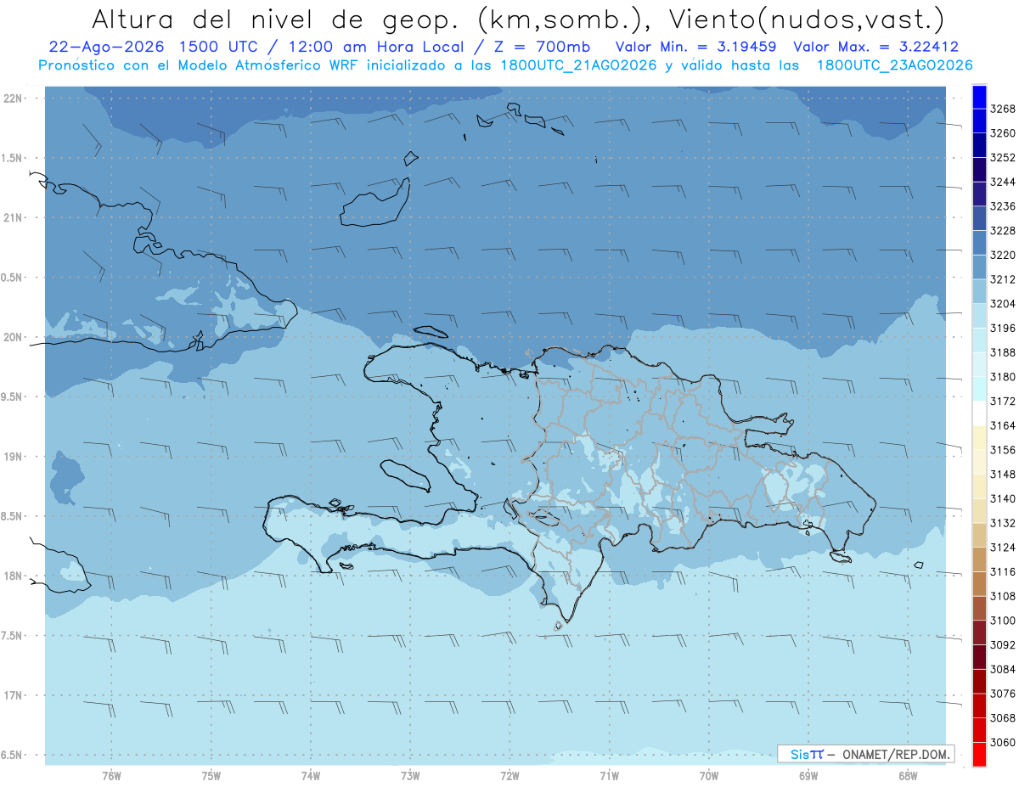The height and width of the screenshot is (787, 1019).
Task: Click the legend value 3220
Action: point(1002,255)
